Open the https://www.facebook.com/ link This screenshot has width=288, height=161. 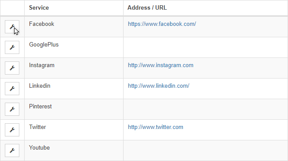coord(162,24)
